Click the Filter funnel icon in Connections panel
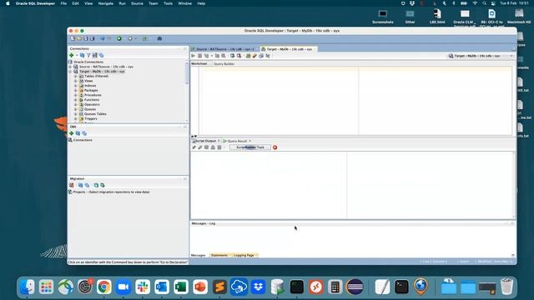Screen dimensions: 534x300 (x=88, y=55)
